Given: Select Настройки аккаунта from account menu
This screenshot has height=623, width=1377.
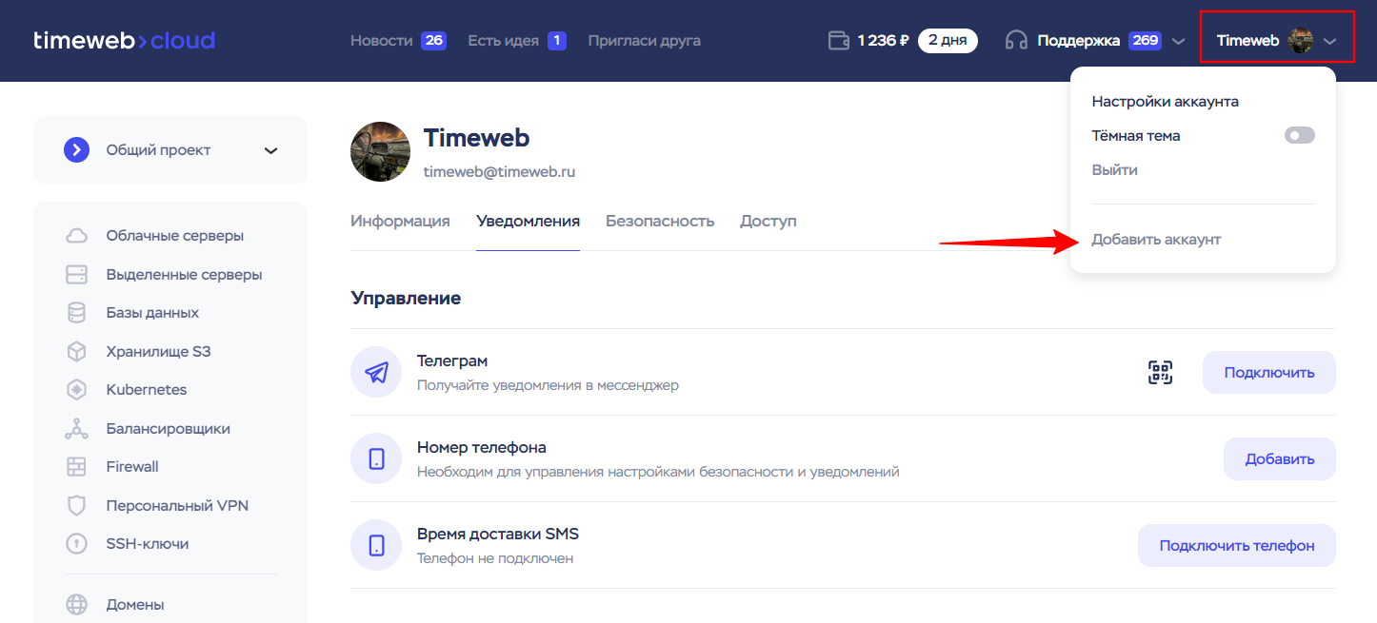Looking at the screenshot, I should point(1165,102).
